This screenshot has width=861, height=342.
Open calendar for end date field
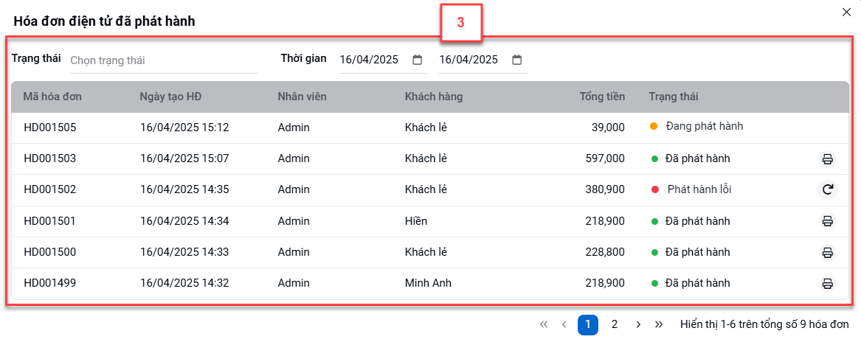tap(516, 59)
